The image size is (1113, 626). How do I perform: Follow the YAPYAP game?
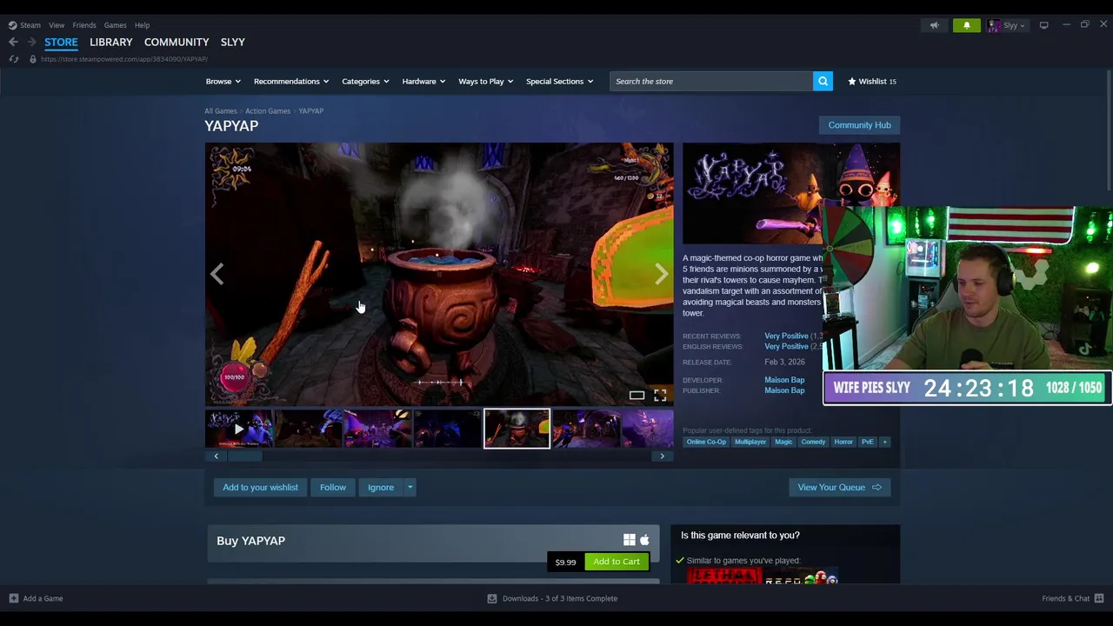click(333, 487)
